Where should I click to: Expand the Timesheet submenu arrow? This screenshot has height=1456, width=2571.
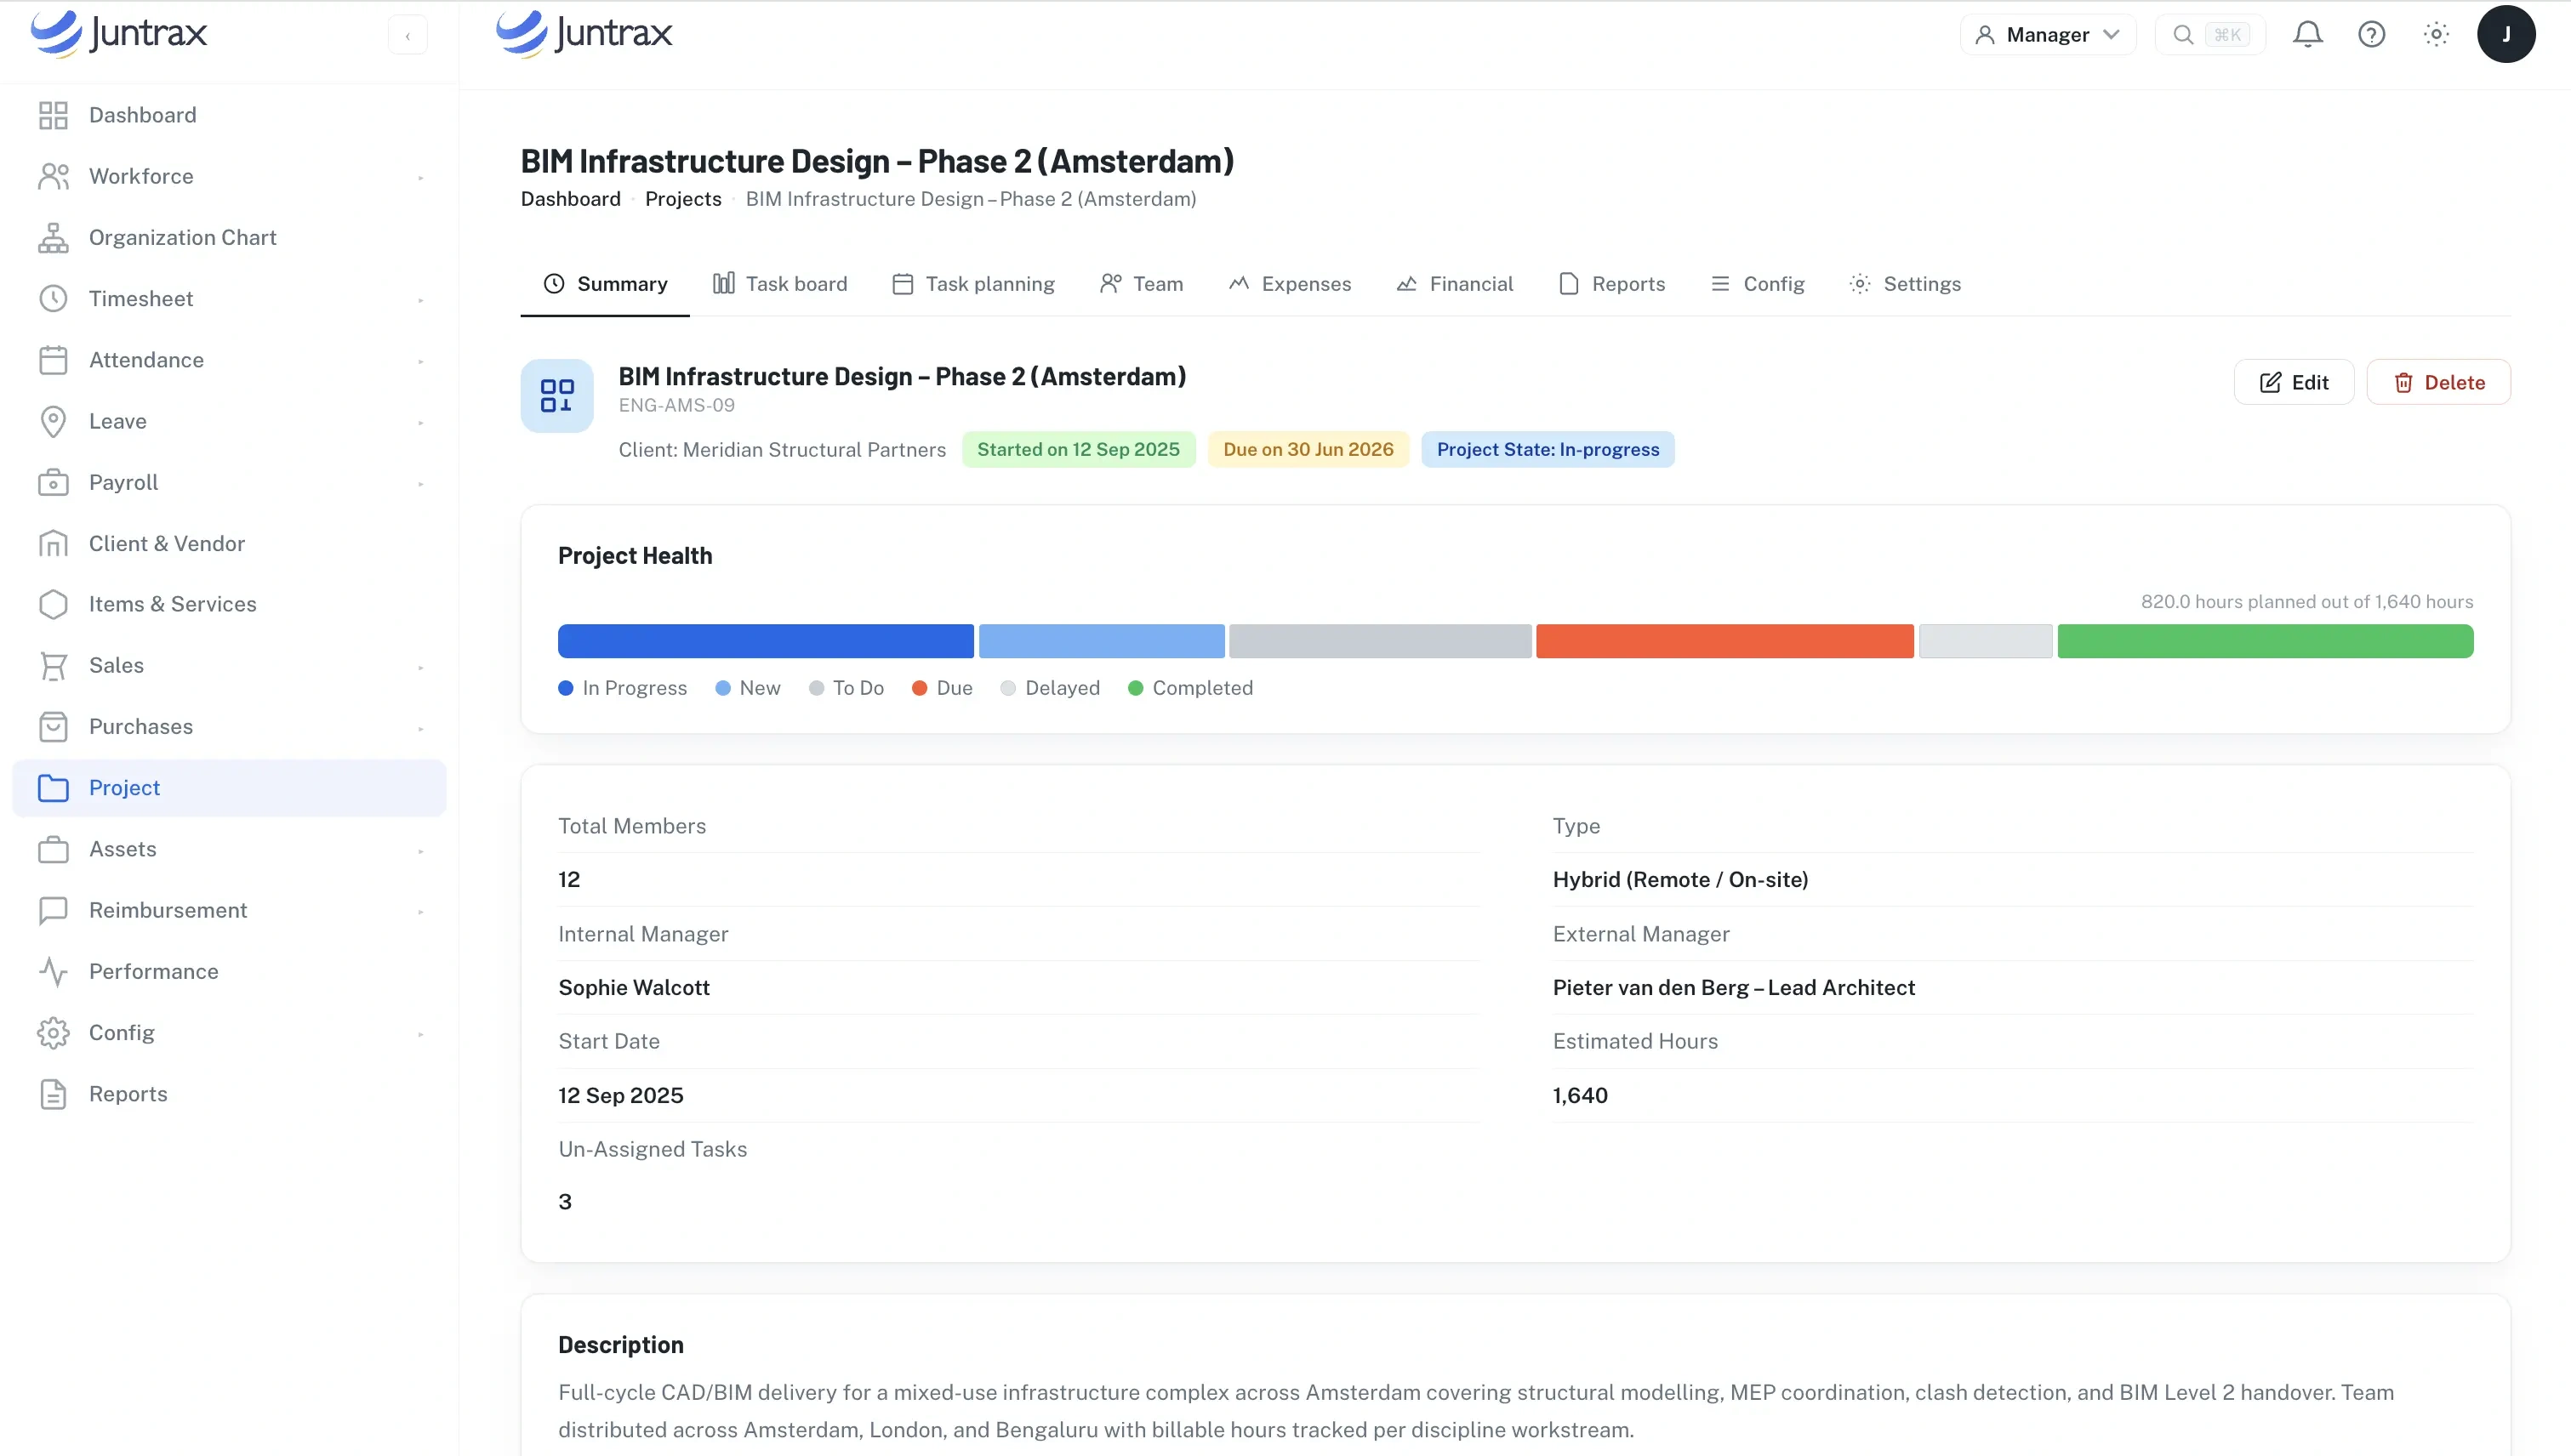[x=420, y=300]
